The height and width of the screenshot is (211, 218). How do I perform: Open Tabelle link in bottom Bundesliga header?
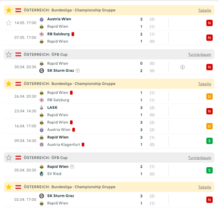(204, 187)
